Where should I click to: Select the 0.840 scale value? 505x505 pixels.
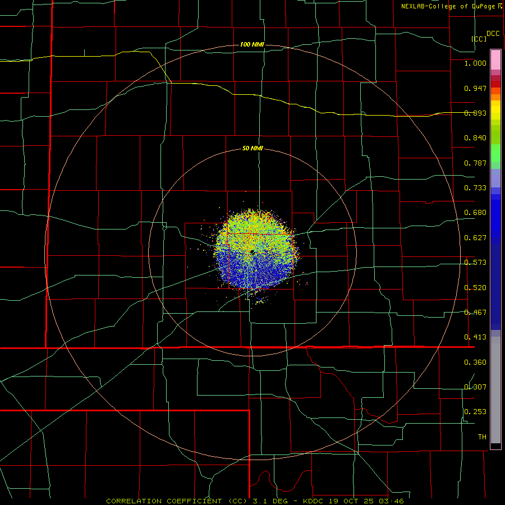475,138
